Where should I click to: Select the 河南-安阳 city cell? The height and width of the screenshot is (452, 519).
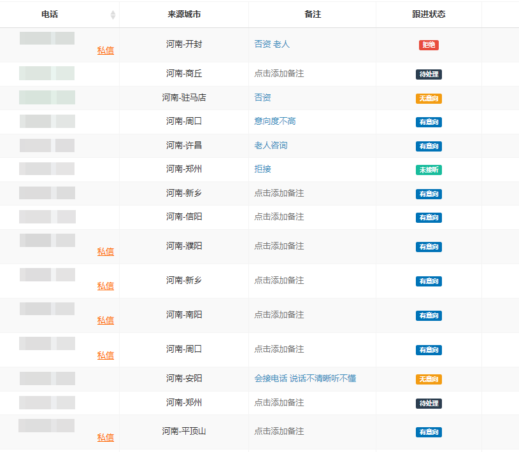tap(184, 378)
